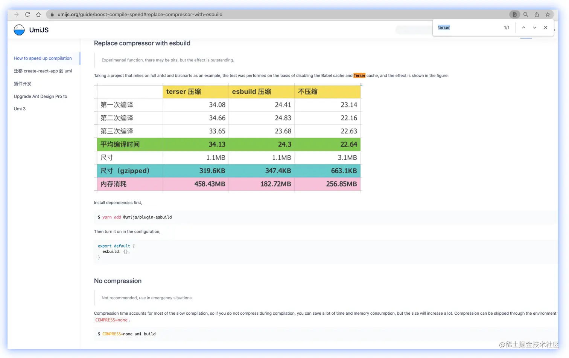The image size is (569, 358).
Task: Click the UmiJS logo icon
Action: pyautogui.click(x=19, y=30)
